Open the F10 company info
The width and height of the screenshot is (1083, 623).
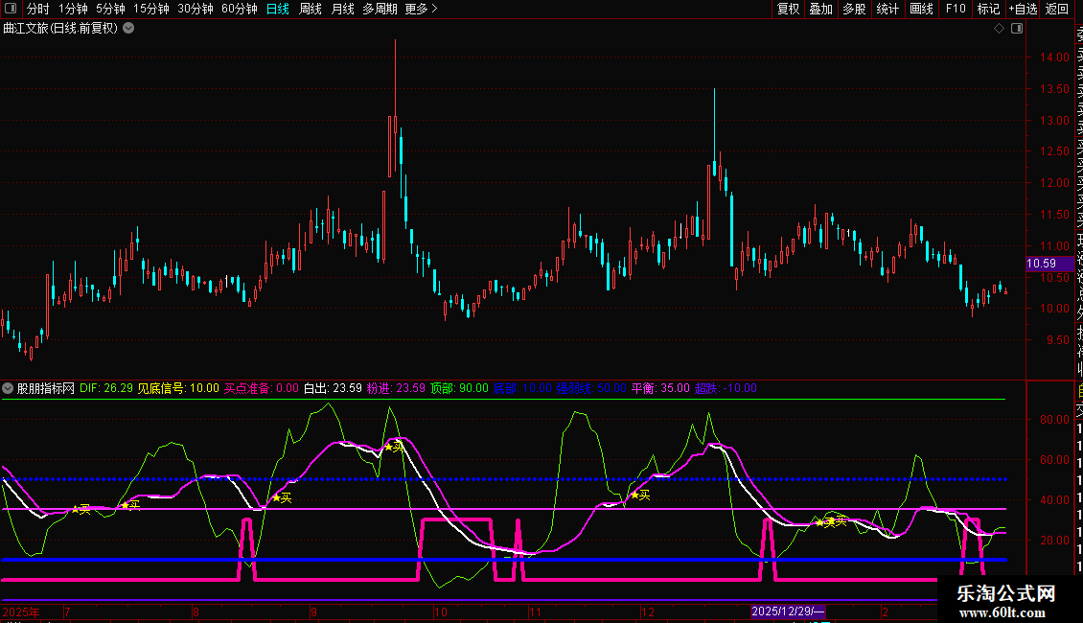956,9
